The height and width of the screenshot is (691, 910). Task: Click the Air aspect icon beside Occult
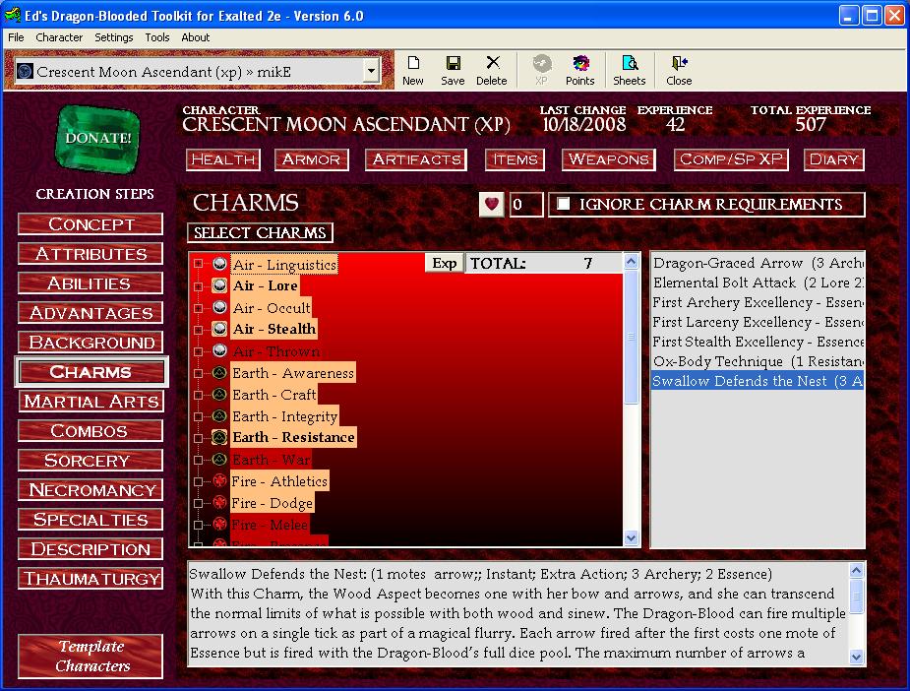[219, 307]
